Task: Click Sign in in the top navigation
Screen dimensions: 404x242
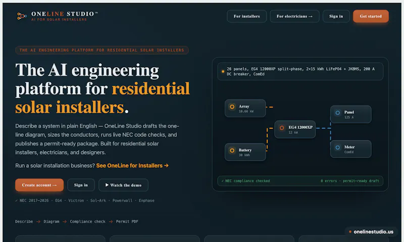Action: tap(336, 16)
